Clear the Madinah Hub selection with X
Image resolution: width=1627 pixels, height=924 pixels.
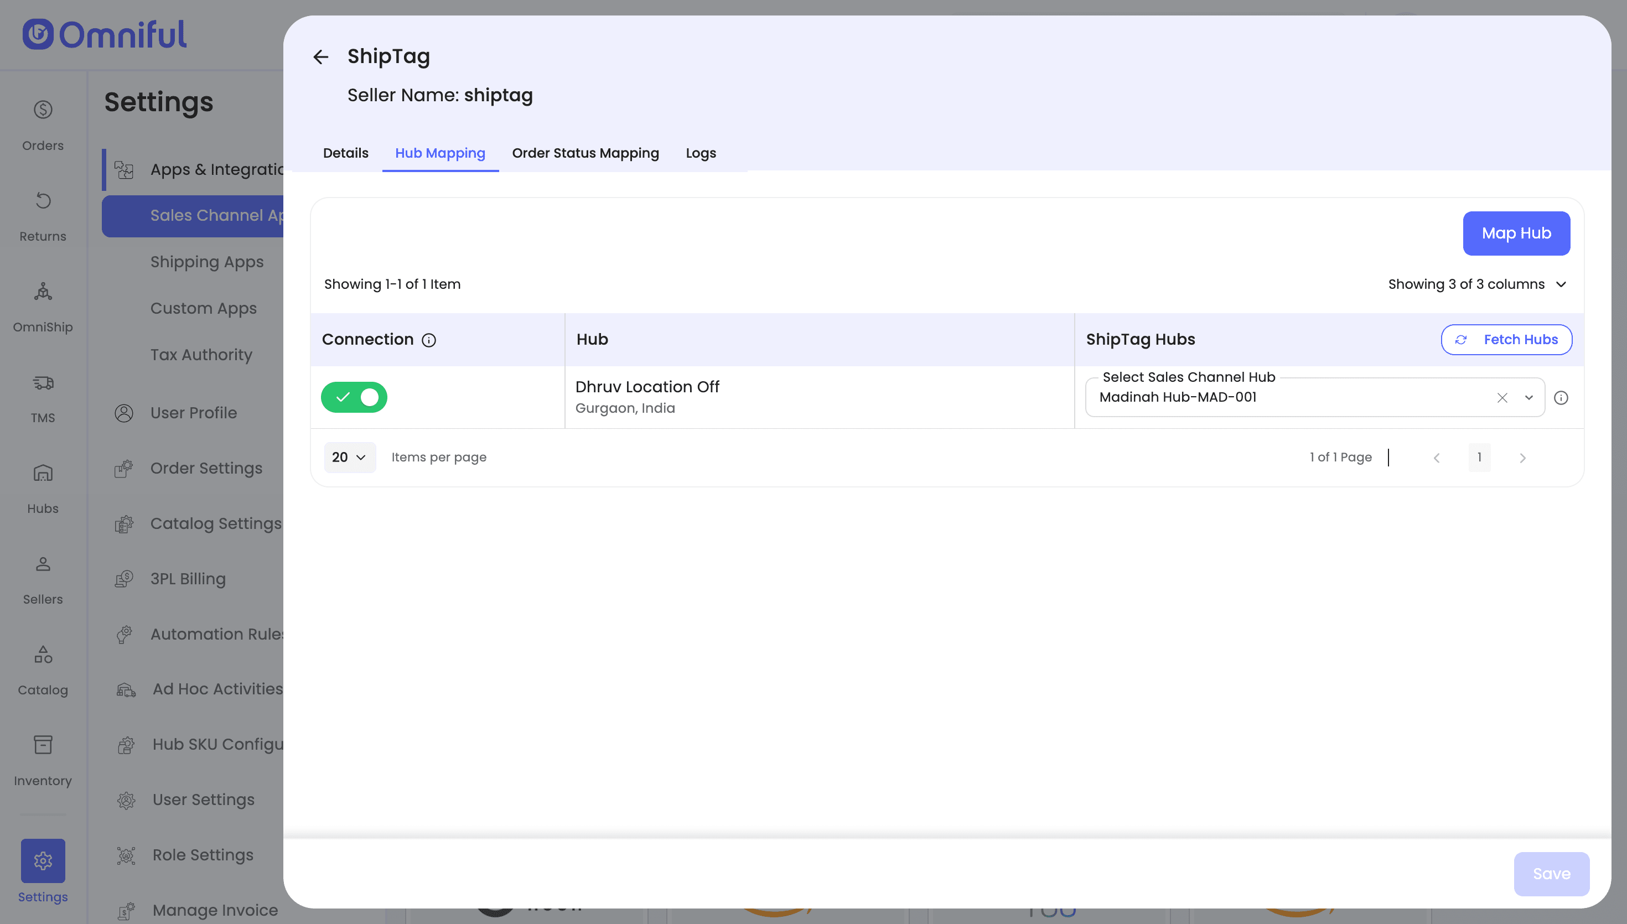[1502, 398]
